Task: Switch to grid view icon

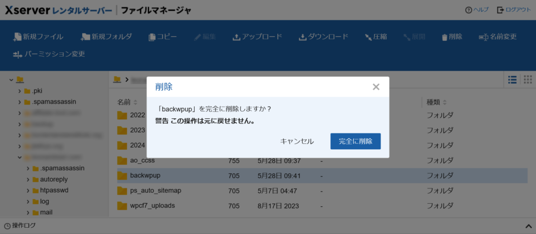Action: pos(528,80)
